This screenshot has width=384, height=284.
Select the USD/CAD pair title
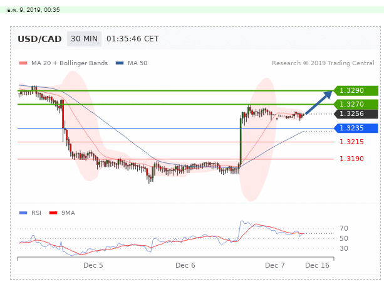(39, 39)
